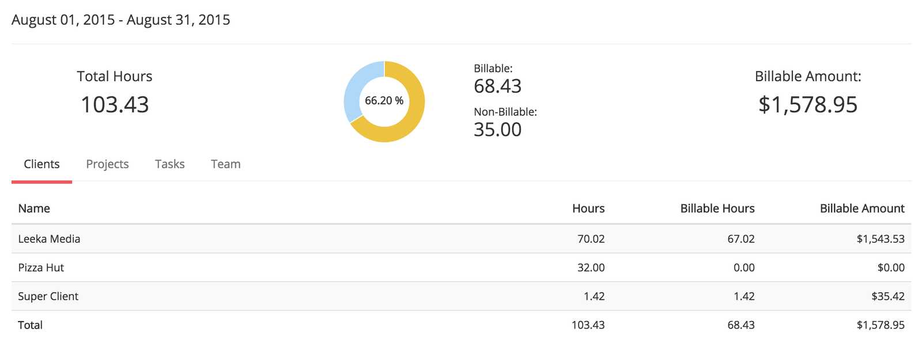Select the Team tab
The image size is (922, 351).
[x=225, y=164]
